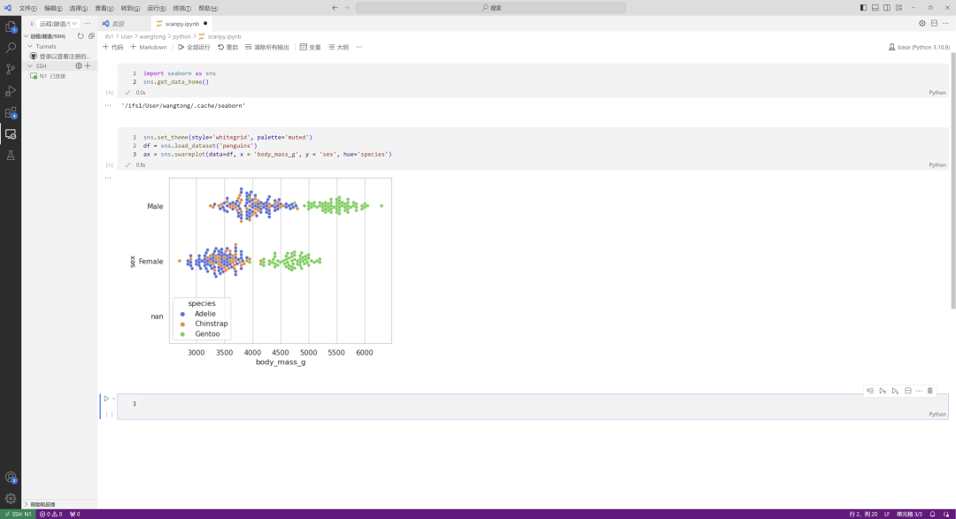Open the 终端 (Terminal) menu
The width and height of the screenshot is (956, 519).
182,8
